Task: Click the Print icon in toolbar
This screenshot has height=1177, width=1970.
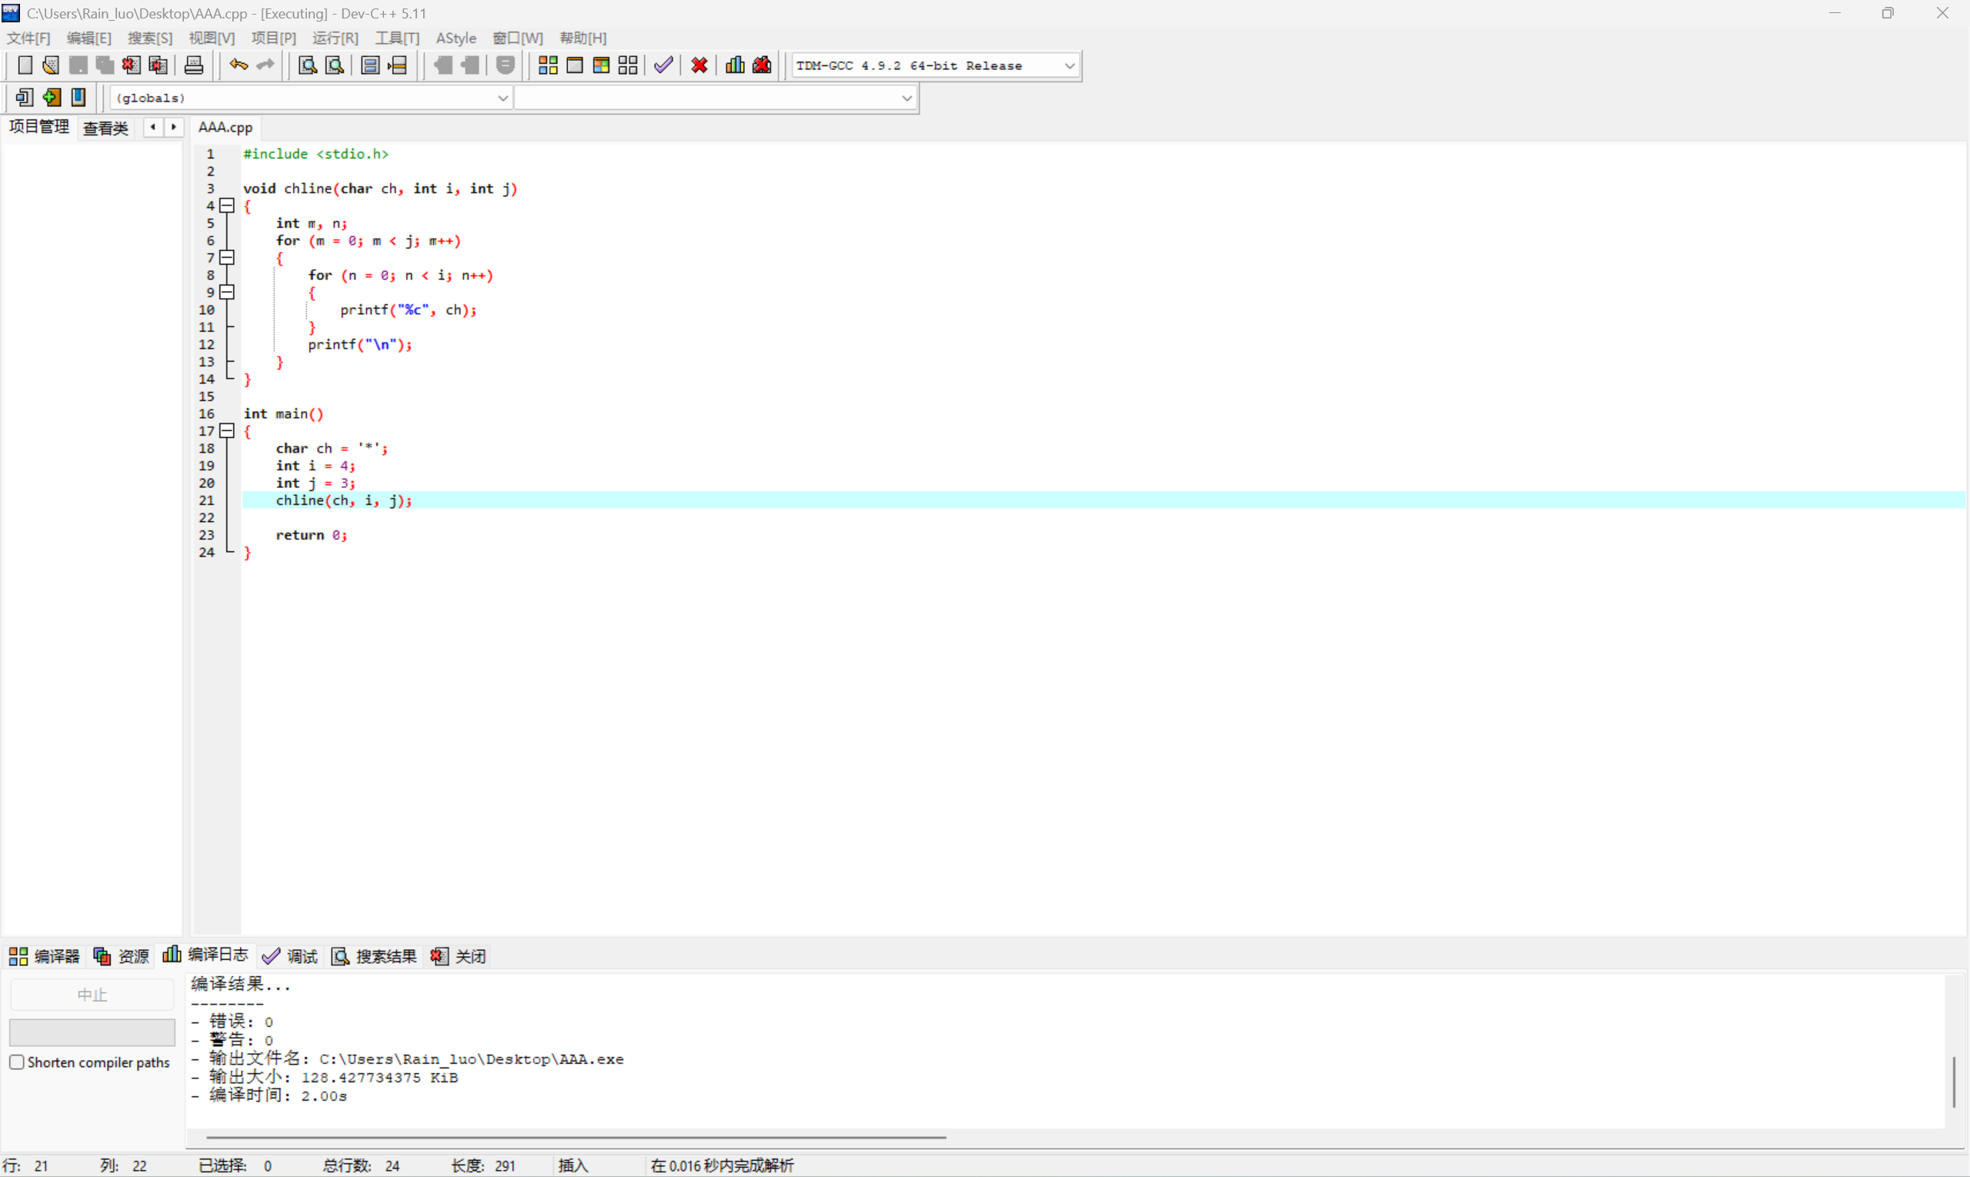Action: pyautogui.click(x=193, y=65)
